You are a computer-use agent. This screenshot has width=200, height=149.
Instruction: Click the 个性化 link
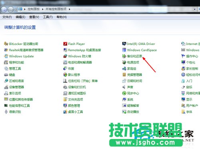tap(191, 62)
